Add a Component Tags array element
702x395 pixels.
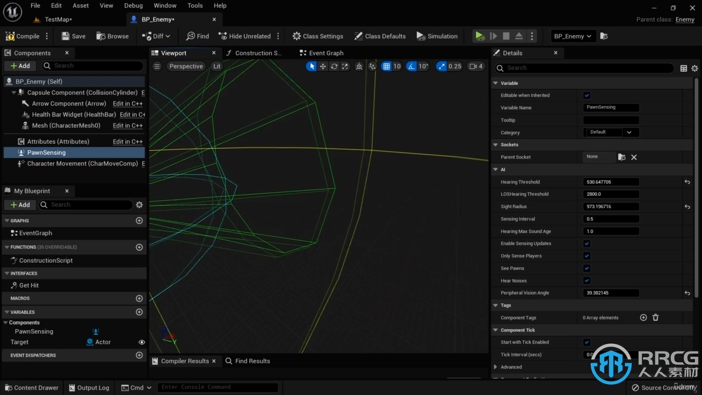[x=643, y=318]
